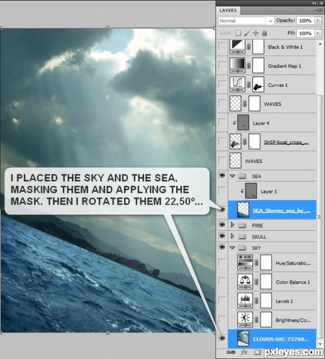Select the Curves 1 adjustment icon
Viewport: 325px width, 359px height.
point(237,85)
